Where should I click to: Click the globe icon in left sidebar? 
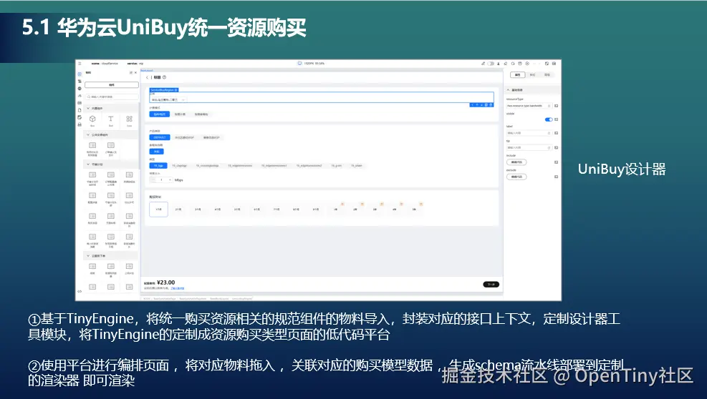coord(80,88)
